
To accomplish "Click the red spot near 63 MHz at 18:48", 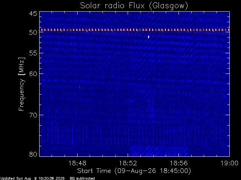I will pyautogui.click(x=79, y=87).
